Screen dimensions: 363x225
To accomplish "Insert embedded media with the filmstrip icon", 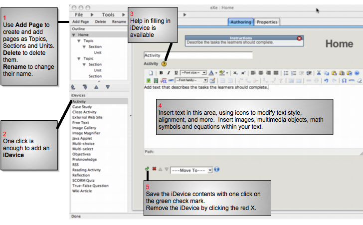I will coord(156,81).
